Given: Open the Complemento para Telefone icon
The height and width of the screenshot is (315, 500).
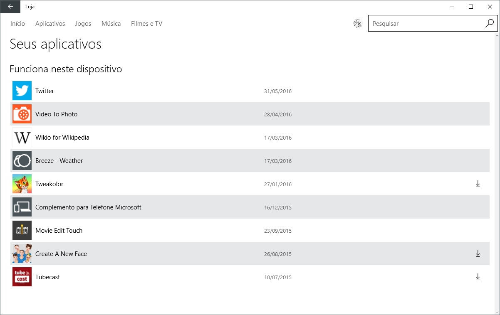Looking at the screenshot, I should (x=22, y=207).
